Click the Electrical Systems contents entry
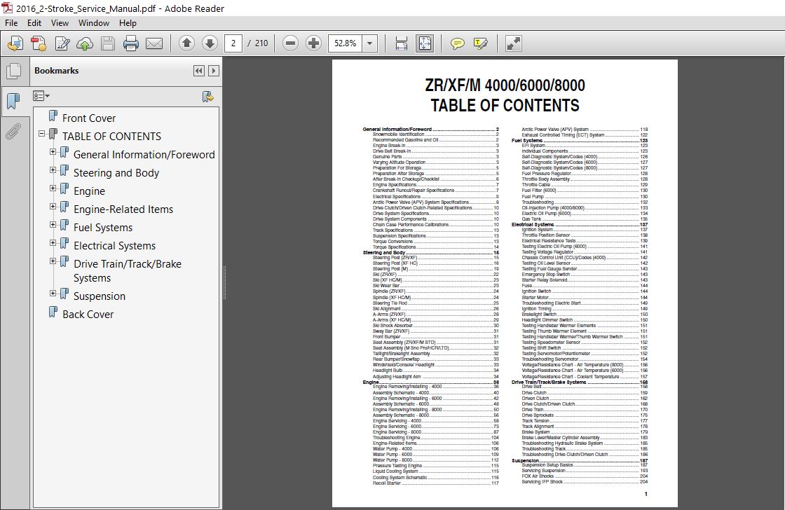The width and height of the screenshot is (785, 510). [579, 225]
